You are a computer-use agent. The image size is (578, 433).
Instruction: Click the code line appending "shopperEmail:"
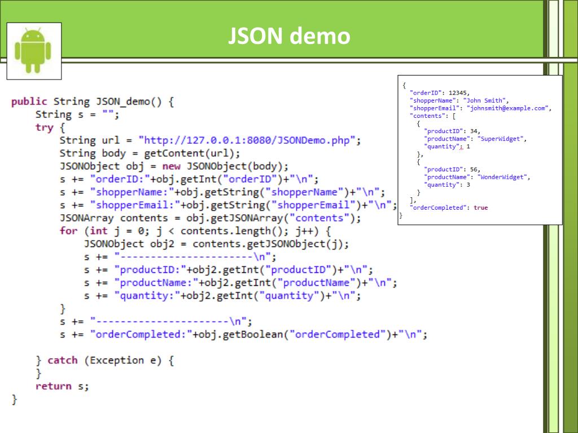229,205
